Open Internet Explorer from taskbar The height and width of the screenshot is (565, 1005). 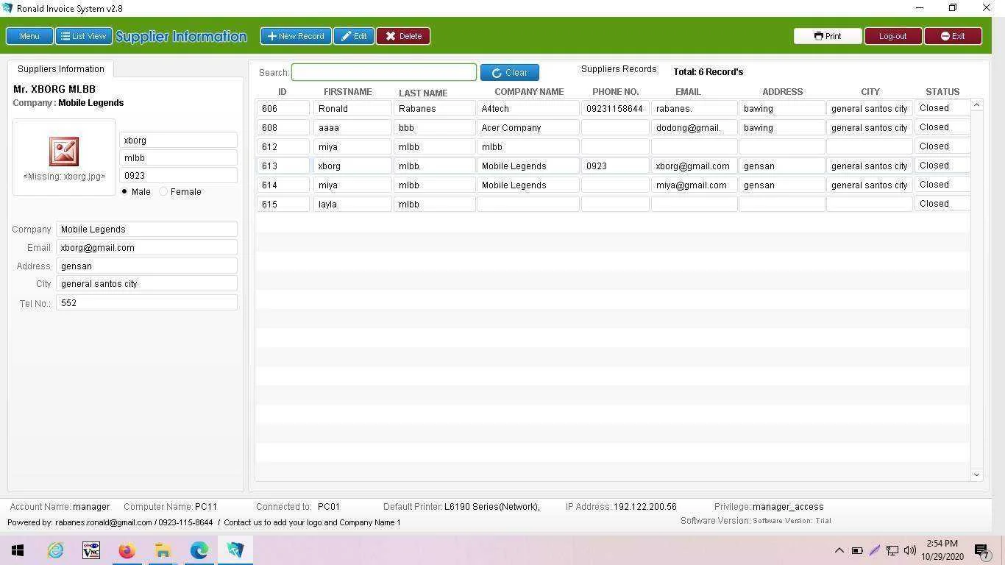[x=55, y=550]
